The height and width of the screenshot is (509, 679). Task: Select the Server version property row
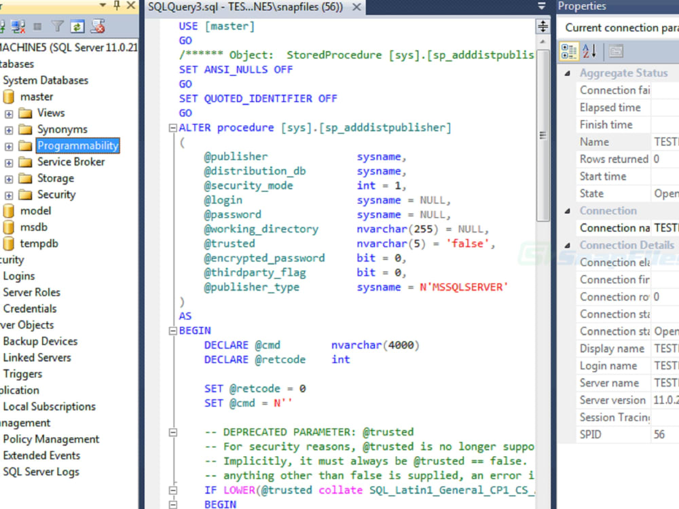click(x=628, y=400)
